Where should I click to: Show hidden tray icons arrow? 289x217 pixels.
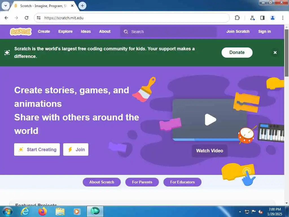240,212
